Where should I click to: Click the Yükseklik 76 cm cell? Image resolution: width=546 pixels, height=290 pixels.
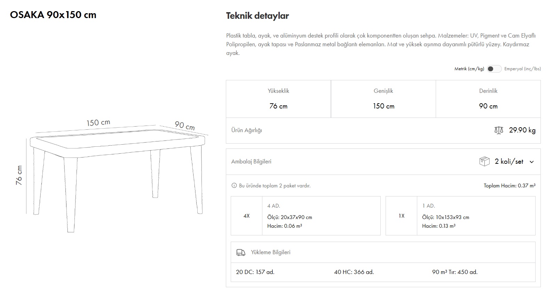(x=278, y=99)
